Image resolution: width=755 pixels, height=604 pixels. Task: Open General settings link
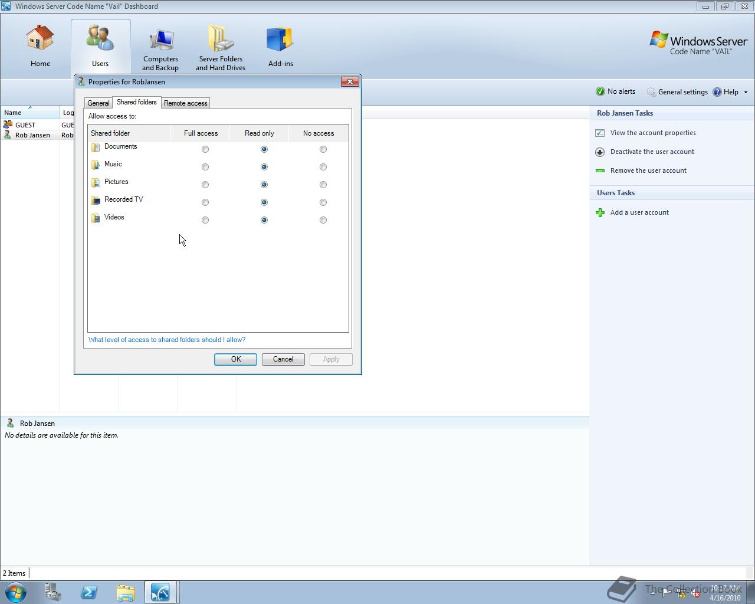pyautogui.click(x=682, y=92)
